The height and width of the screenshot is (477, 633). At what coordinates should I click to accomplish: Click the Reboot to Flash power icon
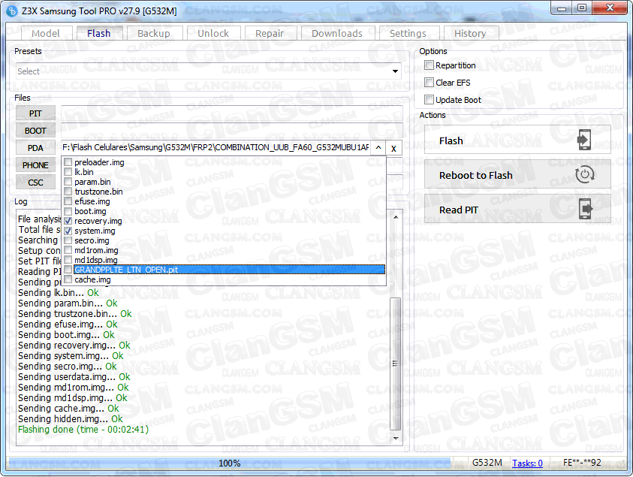coord(584,175)
